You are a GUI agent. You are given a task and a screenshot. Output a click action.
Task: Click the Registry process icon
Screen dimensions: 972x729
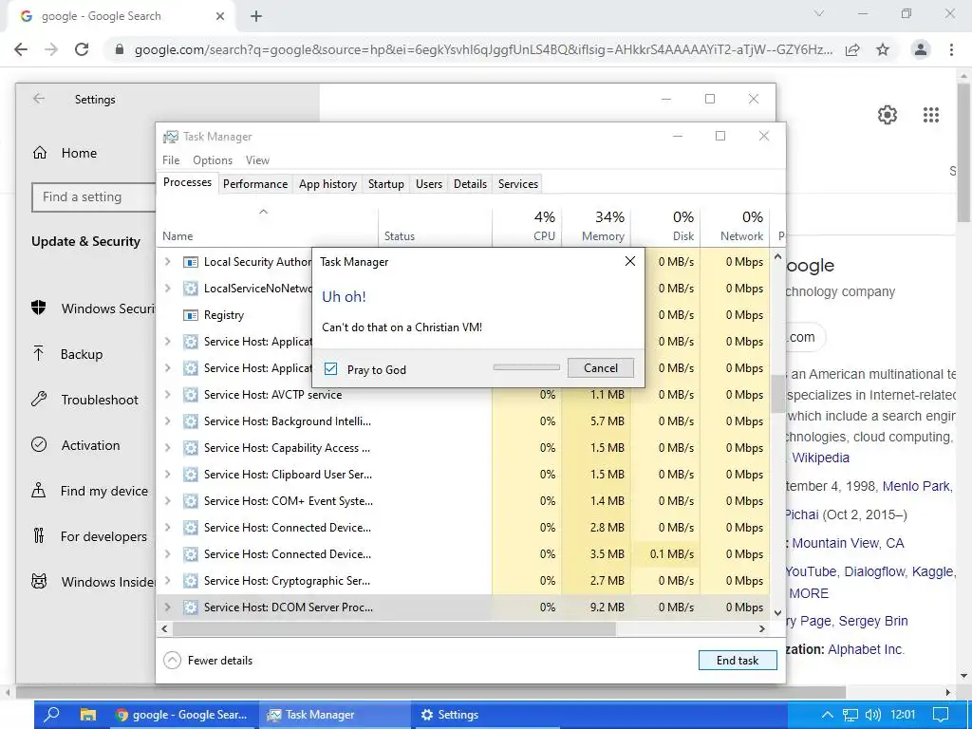(191, 315)
